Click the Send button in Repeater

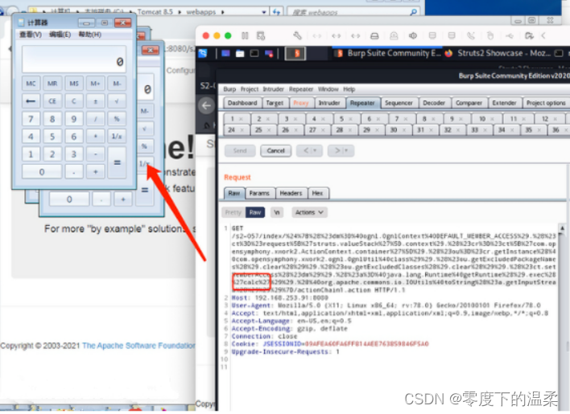240,150
